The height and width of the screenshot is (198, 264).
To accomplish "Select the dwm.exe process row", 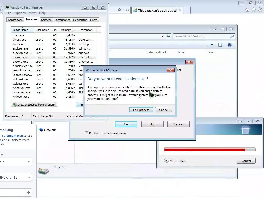I will [x=54, y=44].
